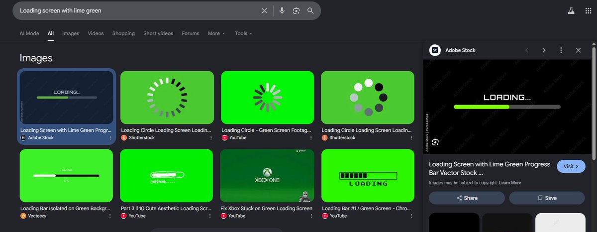Click 'Loading Circle - Green Screen Footag...' caption
The width and height of the screenshot is (597, 232).
267,130
